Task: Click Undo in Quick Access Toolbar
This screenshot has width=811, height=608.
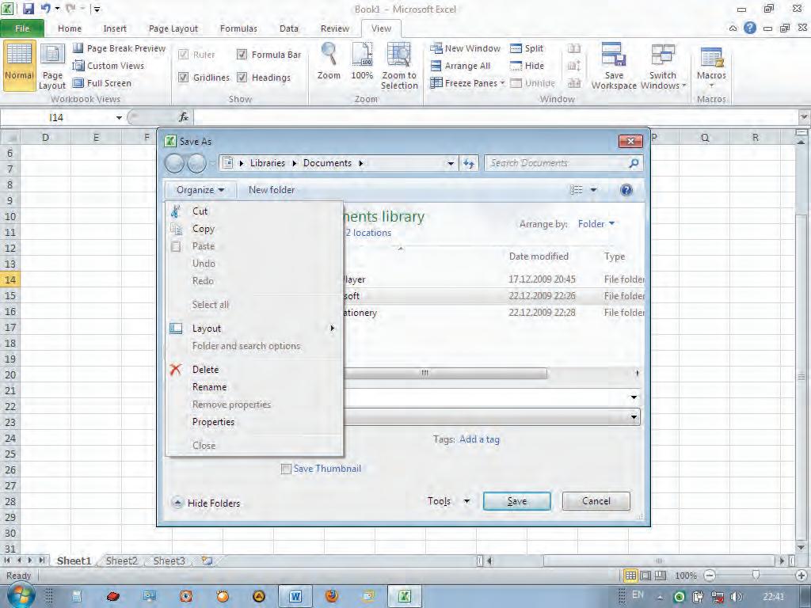Action: click(x=45, y=9)
